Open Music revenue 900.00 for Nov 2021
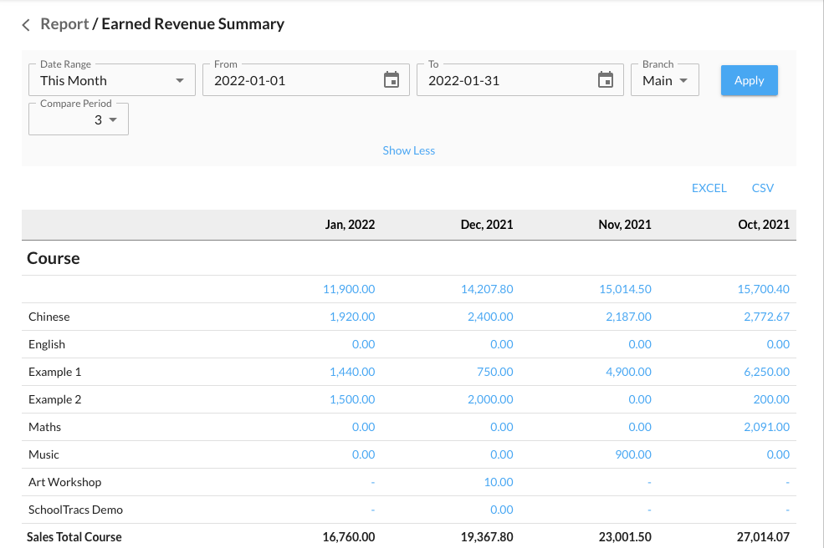The width and height of the screenshot is (824, 548). pos(634,454)
